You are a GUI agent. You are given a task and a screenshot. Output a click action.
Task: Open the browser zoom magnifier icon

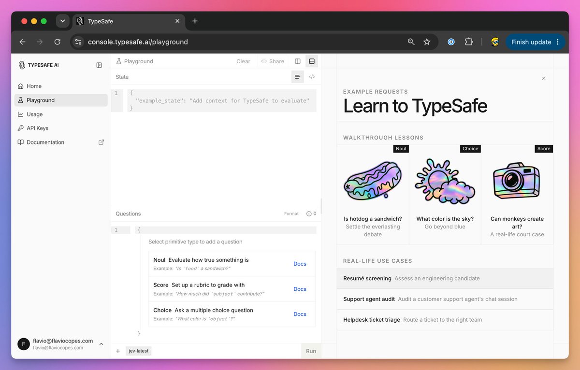tap(411, 42)
